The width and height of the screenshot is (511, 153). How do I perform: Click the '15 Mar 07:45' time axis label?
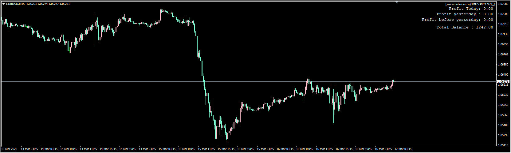187,149
